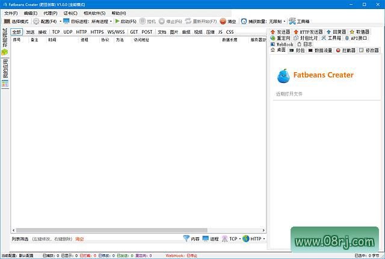Open the WebHook tool icon
Image resolution: width=385 pixels, height=259 pixels.
[x=273, y=44]
